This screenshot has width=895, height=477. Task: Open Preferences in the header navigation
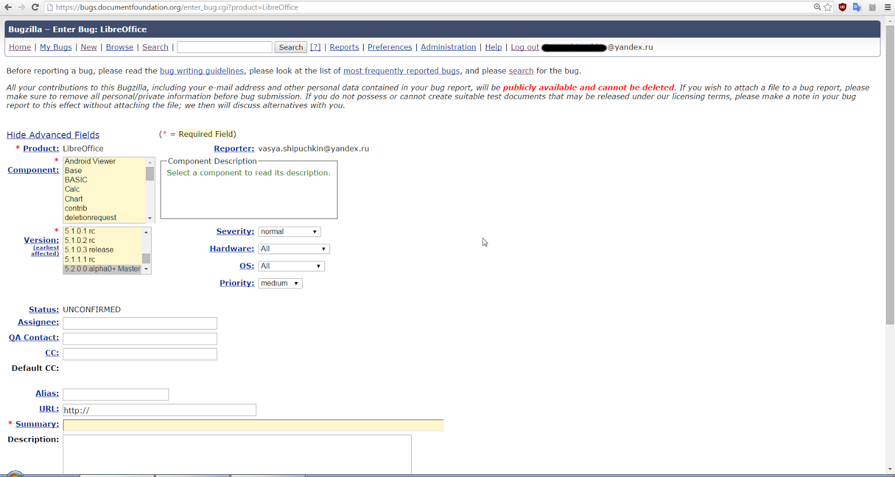click(390, 47)
